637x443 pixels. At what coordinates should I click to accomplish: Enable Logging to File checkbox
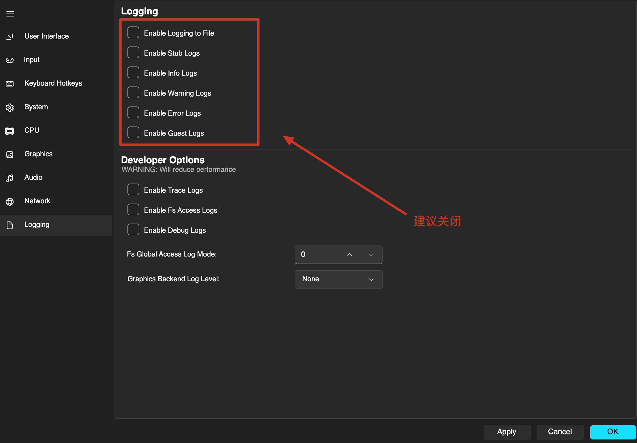133,33
